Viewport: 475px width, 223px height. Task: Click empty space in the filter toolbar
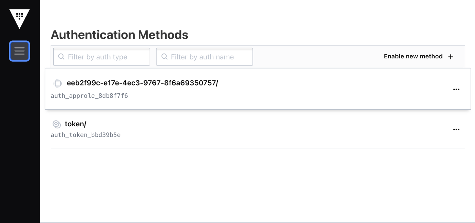click(316, 57)
